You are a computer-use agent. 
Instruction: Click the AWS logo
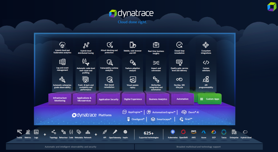194,132
